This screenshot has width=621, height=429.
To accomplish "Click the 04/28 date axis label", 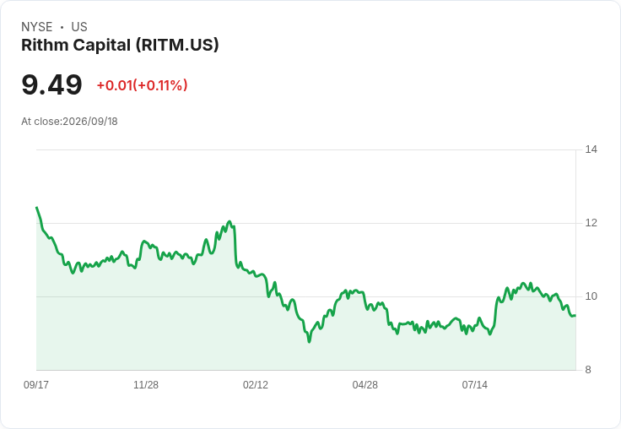I will click(365, 384).
